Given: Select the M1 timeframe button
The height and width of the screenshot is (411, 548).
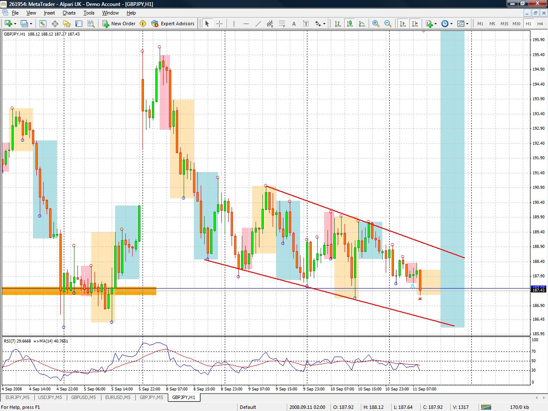Looking at the screenshot, I should tap(480, 24).
